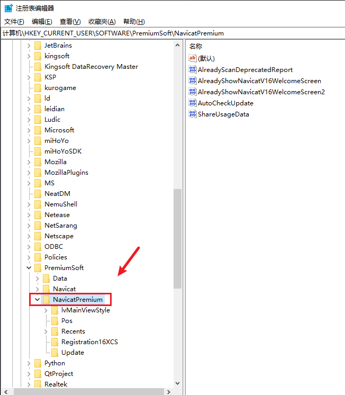
Task: Expand the KSP key
Action: point(29,77)
